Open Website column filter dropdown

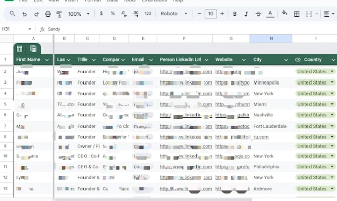244,60
